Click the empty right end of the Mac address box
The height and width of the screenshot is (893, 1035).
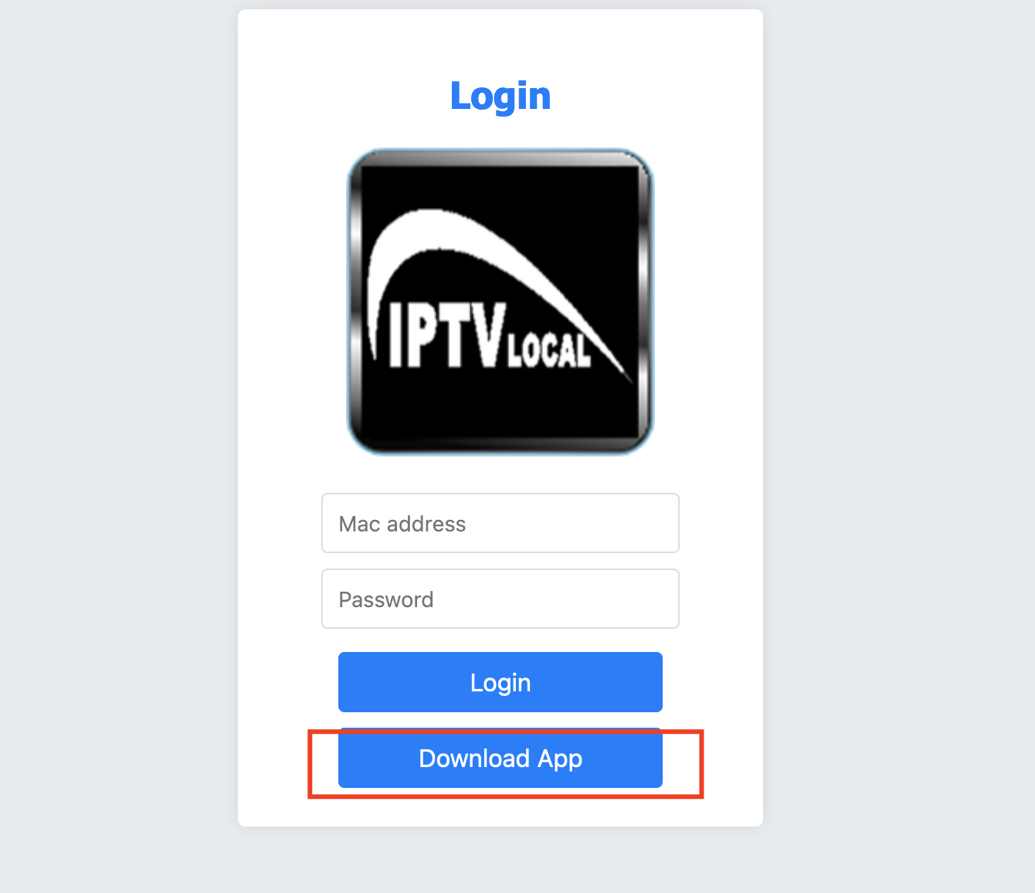coord(618,523)
